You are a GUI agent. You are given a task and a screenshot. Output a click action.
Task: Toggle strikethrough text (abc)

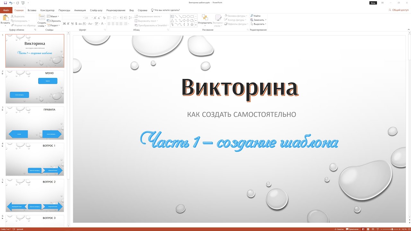coord(80,24)
